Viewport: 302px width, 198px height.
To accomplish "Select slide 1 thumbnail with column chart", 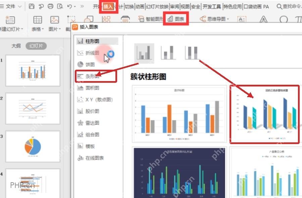I will point(33,71).
